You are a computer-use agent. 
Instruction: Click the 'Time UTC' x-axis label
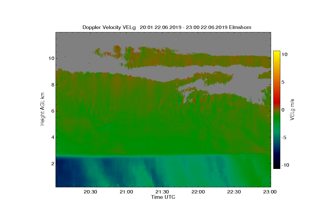point(163,197)
